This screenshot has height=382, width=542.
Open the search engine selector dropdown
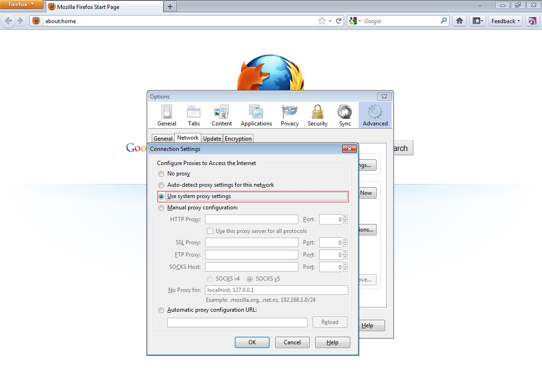355,21
